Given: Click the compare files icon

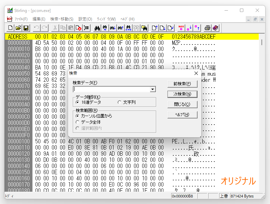Looking at the screenshot, I should point(136,28).
